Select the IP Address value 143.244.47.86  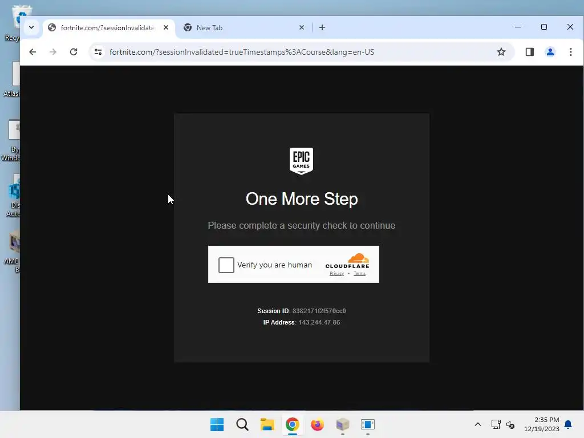319,322
